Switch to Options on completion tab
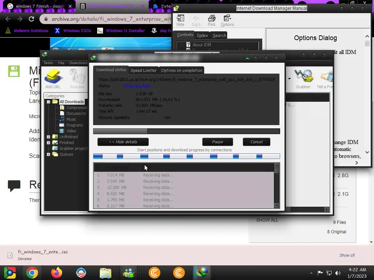This screenshot has width=374, height=280. click(x=182, y=70)
